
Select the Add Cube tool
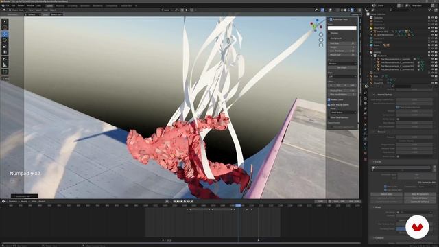click(x=5, y=71)
